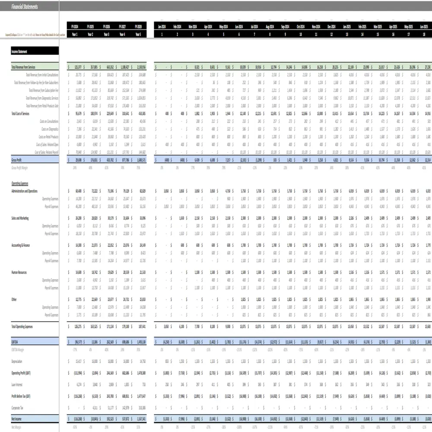The image size is (432, 432).
Task: Click Cost of Sales: Related Payroll label
Action: [47, 152]
